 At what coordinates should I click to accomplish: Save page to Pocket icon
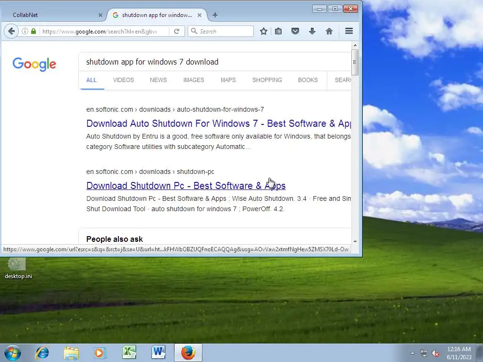tap(295, 31)
